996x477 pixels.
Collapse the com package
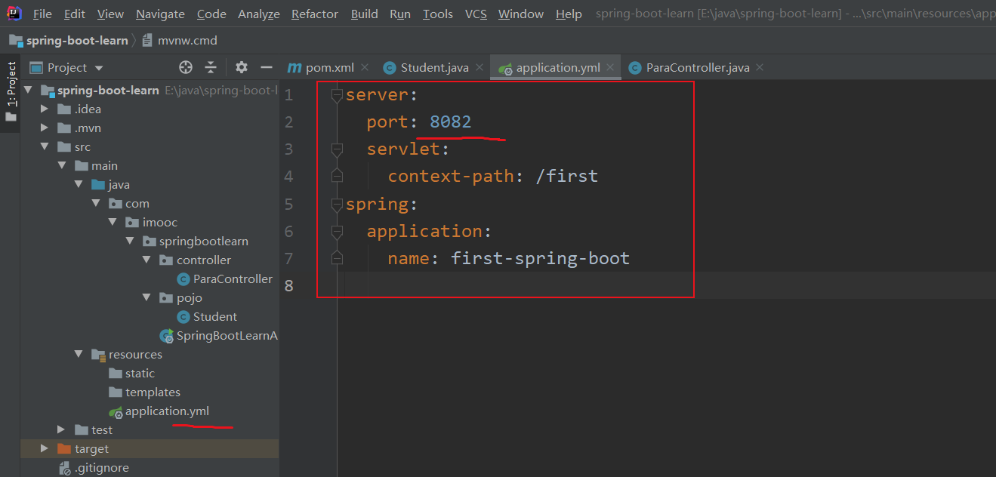pos(95,203)
